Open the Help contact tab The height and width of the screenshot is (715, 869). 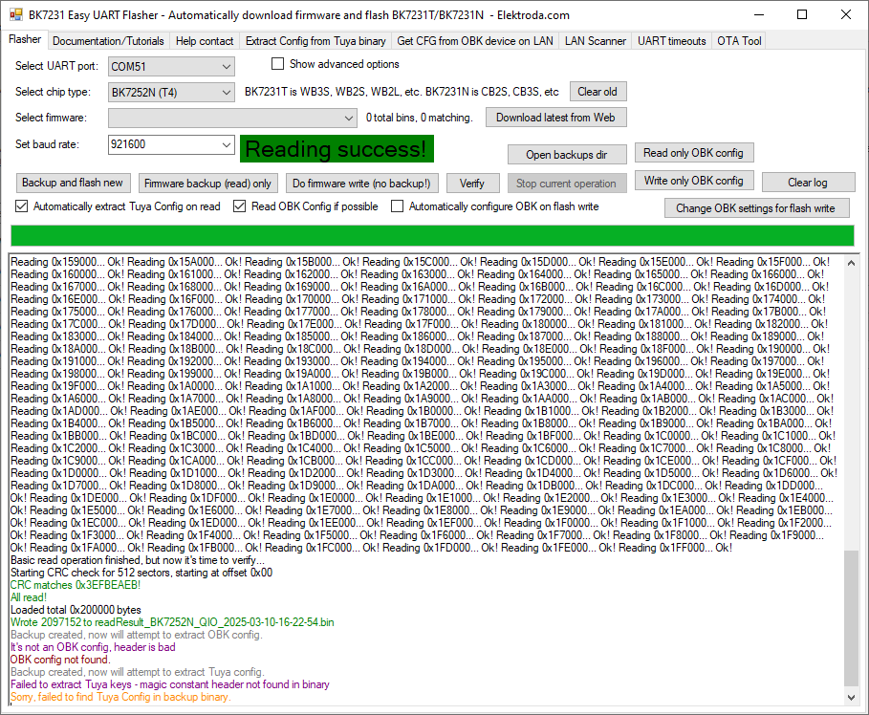pyautogui.click(x=205, y=41)
